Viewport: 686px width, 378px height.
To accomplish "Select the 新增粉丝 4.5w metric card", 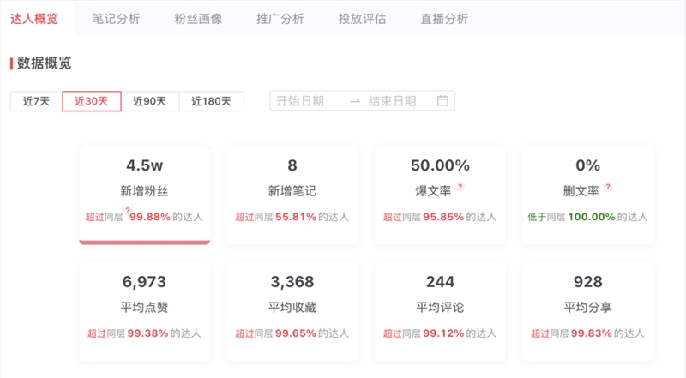I will point(144,195).
